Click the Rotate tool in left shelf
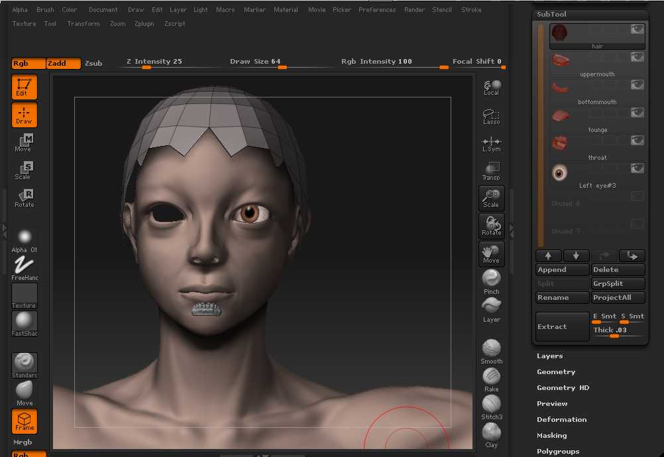This screenshot has width=664, height=457. [25, 198]
